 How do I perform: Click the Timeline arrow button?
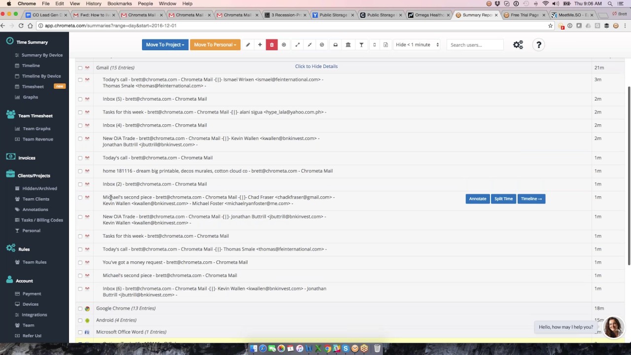point(531,199)
